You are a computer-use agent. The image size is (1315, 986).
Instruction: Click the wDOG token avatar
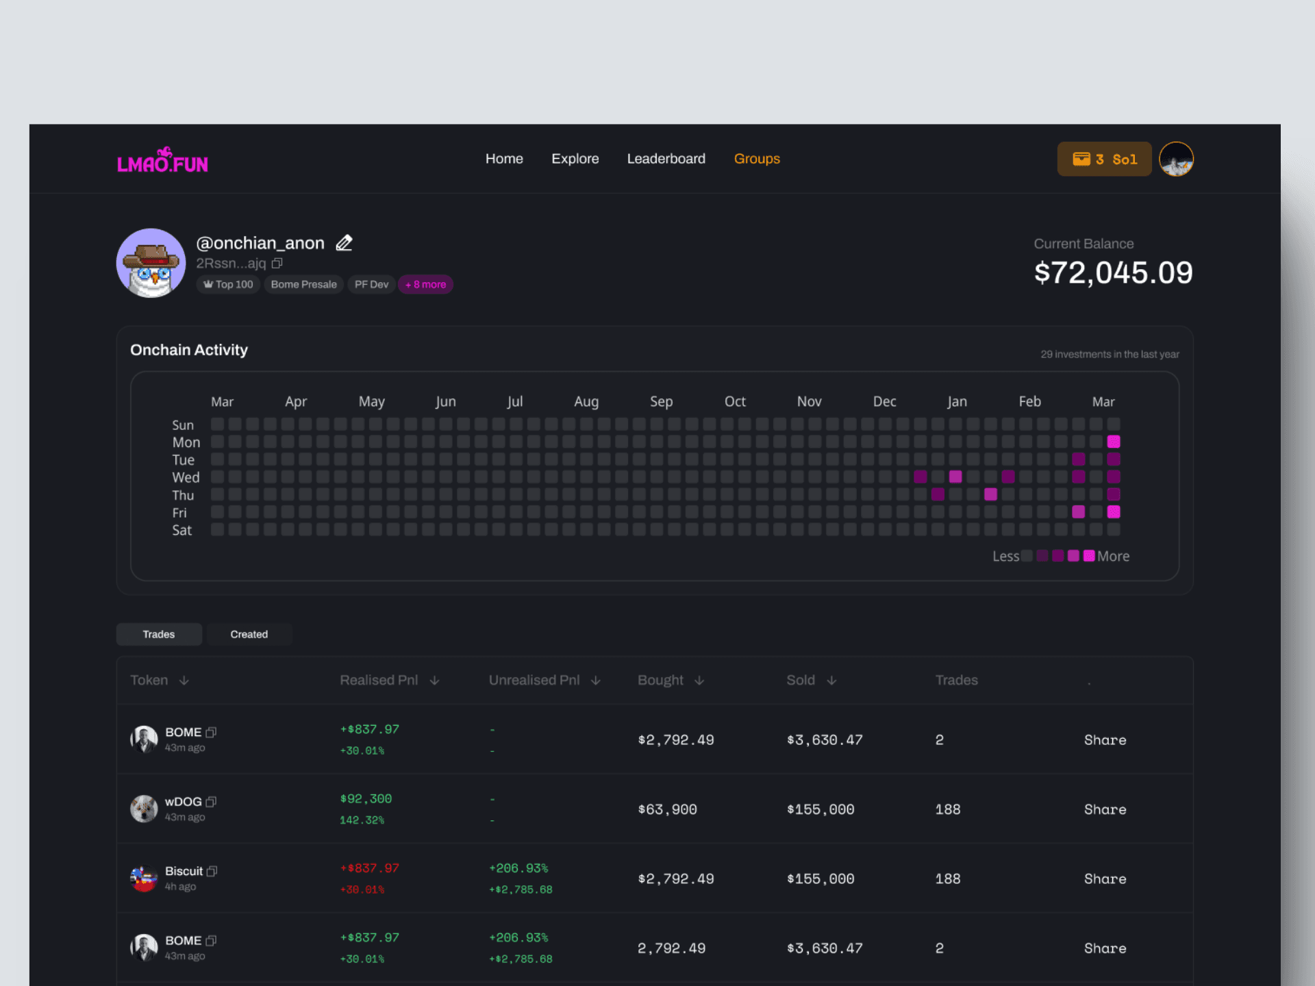[144, 809]
